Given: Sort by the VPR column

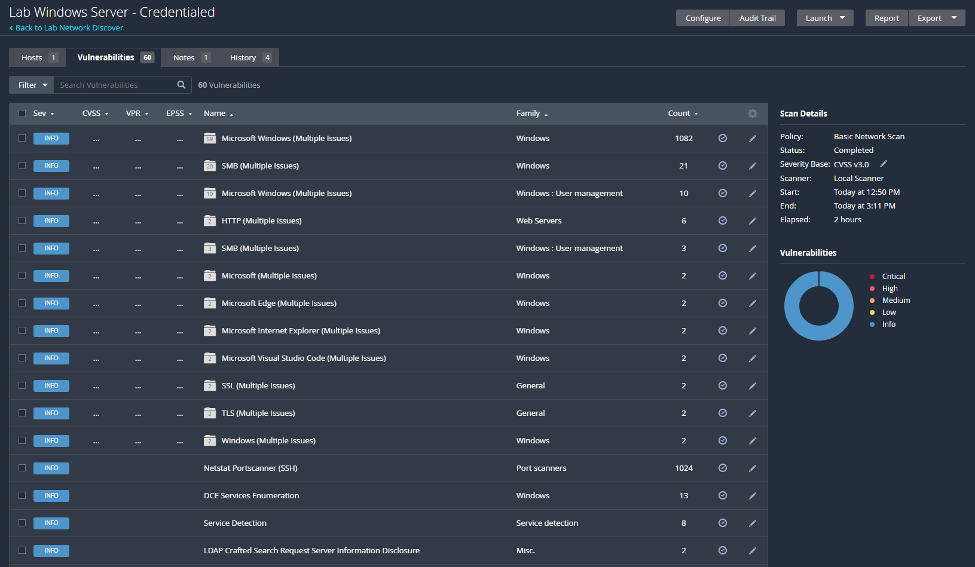Looking at the screenshot, I should 137,114.
